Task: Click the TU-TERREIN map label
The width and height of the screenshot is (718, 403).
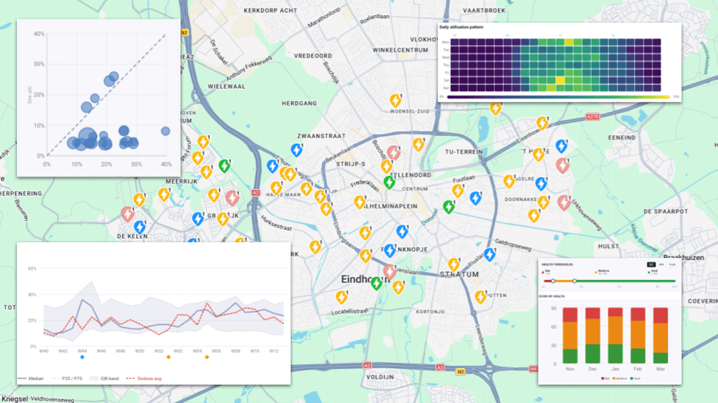Action: pos(464,152)
